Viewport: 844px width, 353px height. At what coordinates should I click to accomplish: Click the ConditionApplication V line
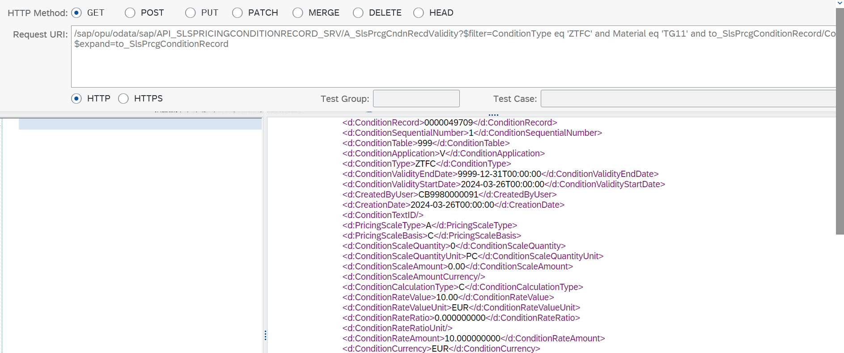[444, 153]
